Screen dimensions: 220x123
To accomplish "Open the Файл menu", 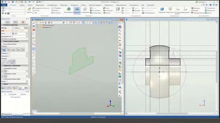I will click(4, 5).
